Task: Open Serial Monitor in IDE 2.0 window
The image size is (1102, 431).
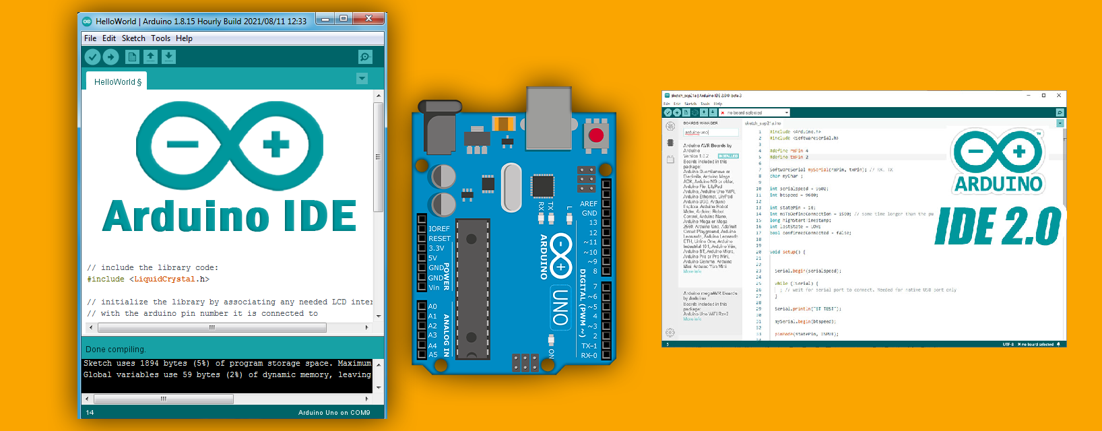Action: 1060,112
